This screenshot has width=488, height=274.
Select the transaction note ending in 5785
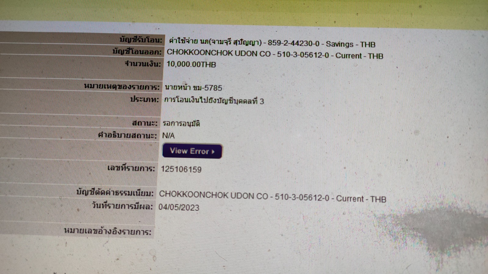193,88
